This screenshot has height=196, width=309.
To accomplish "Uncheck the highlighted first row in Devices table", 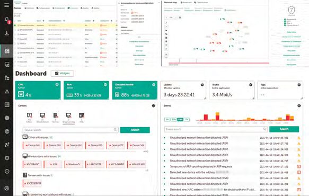I will point(15,25).
